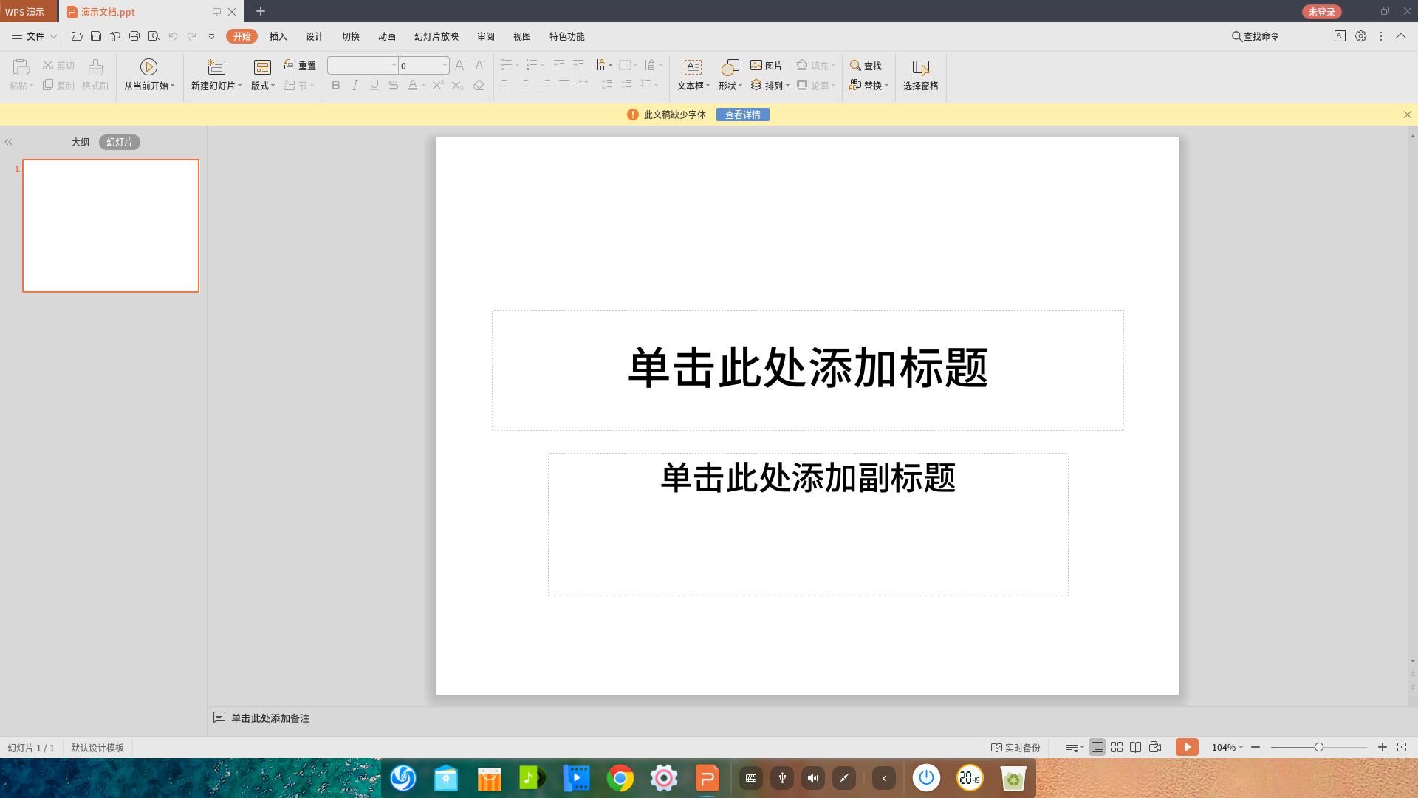Toggle italic text formatting
Screen dimensions: 1418x798
(x=354, y=85)
